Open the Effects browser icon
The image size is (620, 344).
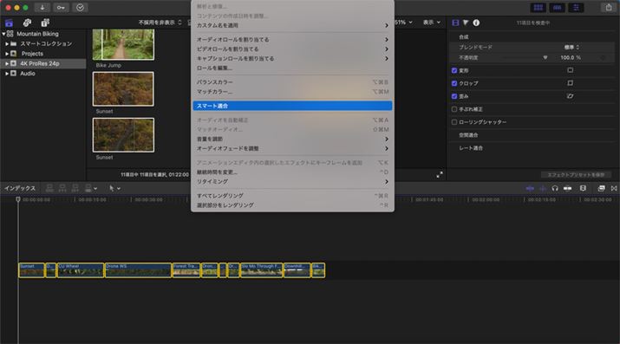point(601,188)
